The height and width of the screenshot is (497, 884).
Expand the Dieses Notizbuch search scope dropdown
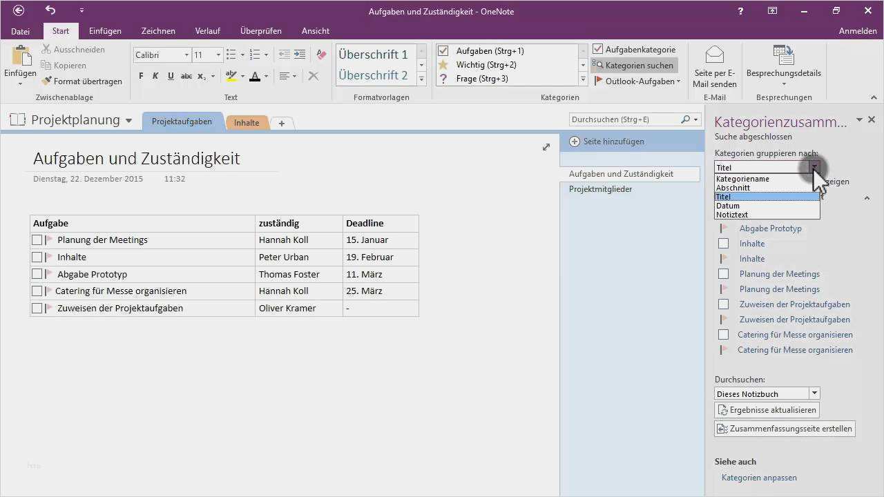[x=815, y=393]
